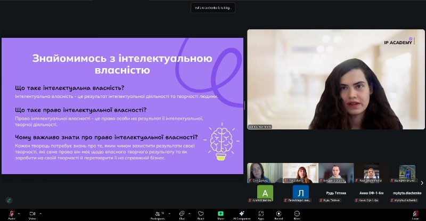This screenshot has width=426, height=221.
Task: Unmute the microphone with the Audio button
Action: 11,214
